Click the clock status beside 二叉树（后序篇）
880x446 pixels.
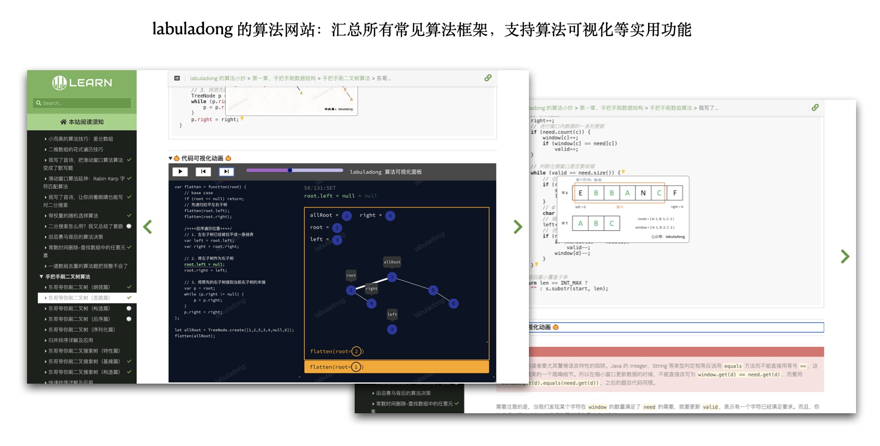pyautogui.click(x=129, y=319)
